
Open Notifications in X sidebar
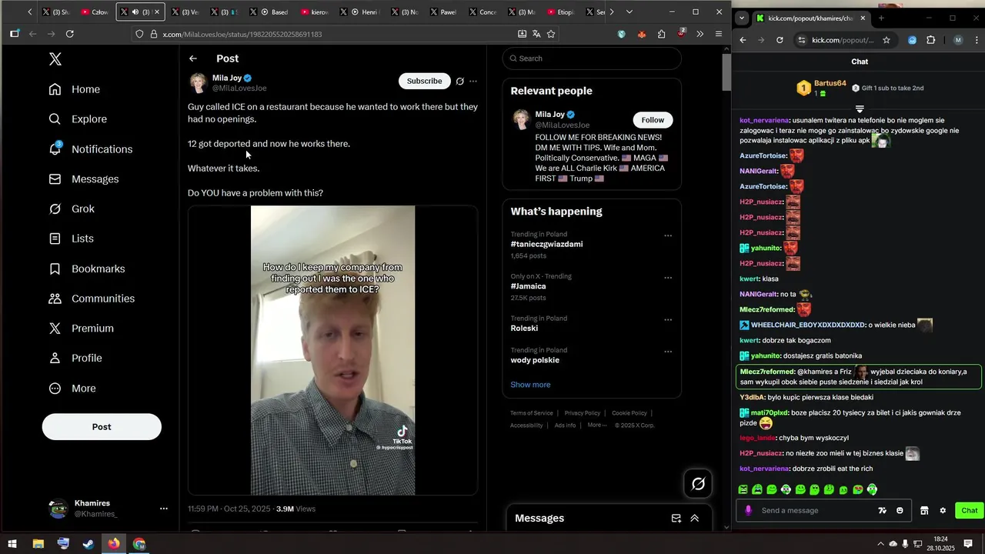click(x=91, y=149)
